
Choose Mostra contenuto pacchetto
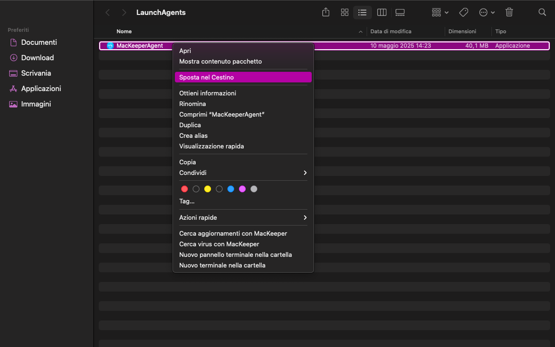(x=220, y=61)
